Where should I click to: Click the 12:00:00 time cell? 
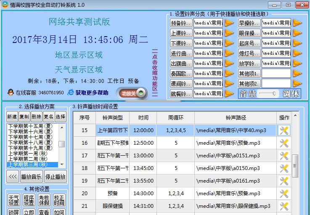143,130
